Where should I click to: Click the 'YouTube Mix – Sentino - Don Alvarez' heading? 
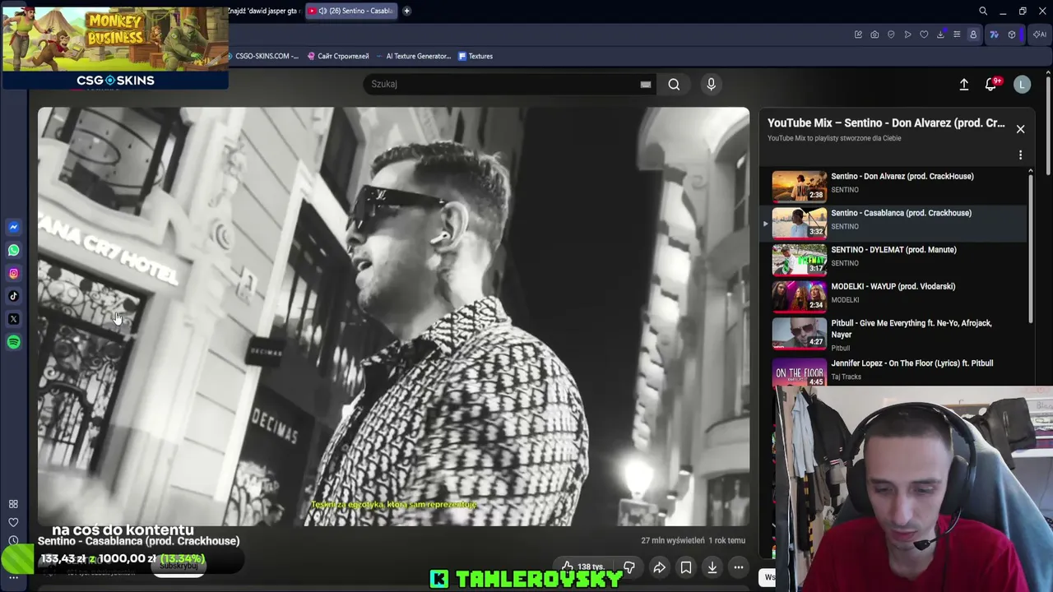pyautogui.click(x=886, y=123)
